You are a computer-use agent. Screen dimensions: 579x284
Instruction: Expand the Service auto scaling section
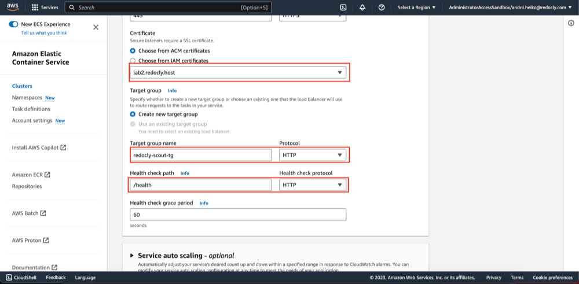pyautogui.click(x=132, y=256)
